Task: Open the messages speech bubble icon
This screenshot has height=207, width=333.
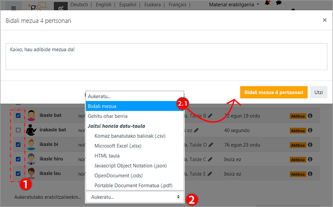Action: pos(279,3)
